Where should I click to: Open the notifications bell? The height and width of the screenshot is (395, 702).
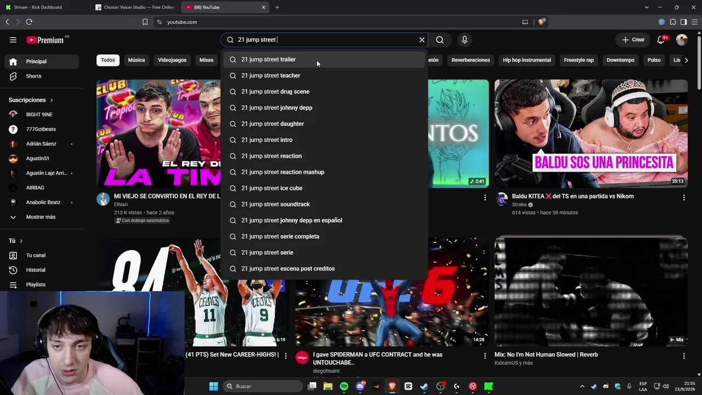click(661, 39)
